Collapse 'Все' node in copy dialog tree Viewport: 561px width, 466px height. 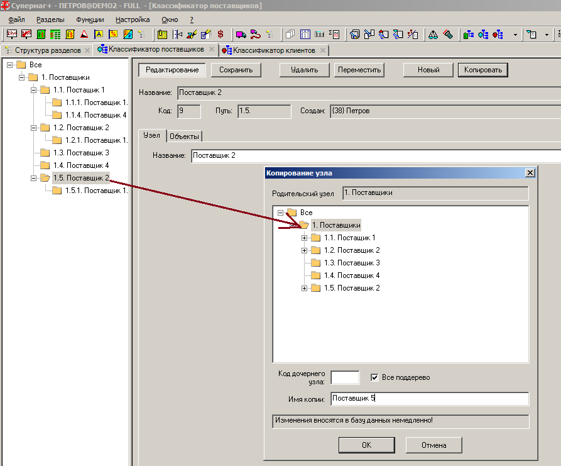tap(280, 213)
